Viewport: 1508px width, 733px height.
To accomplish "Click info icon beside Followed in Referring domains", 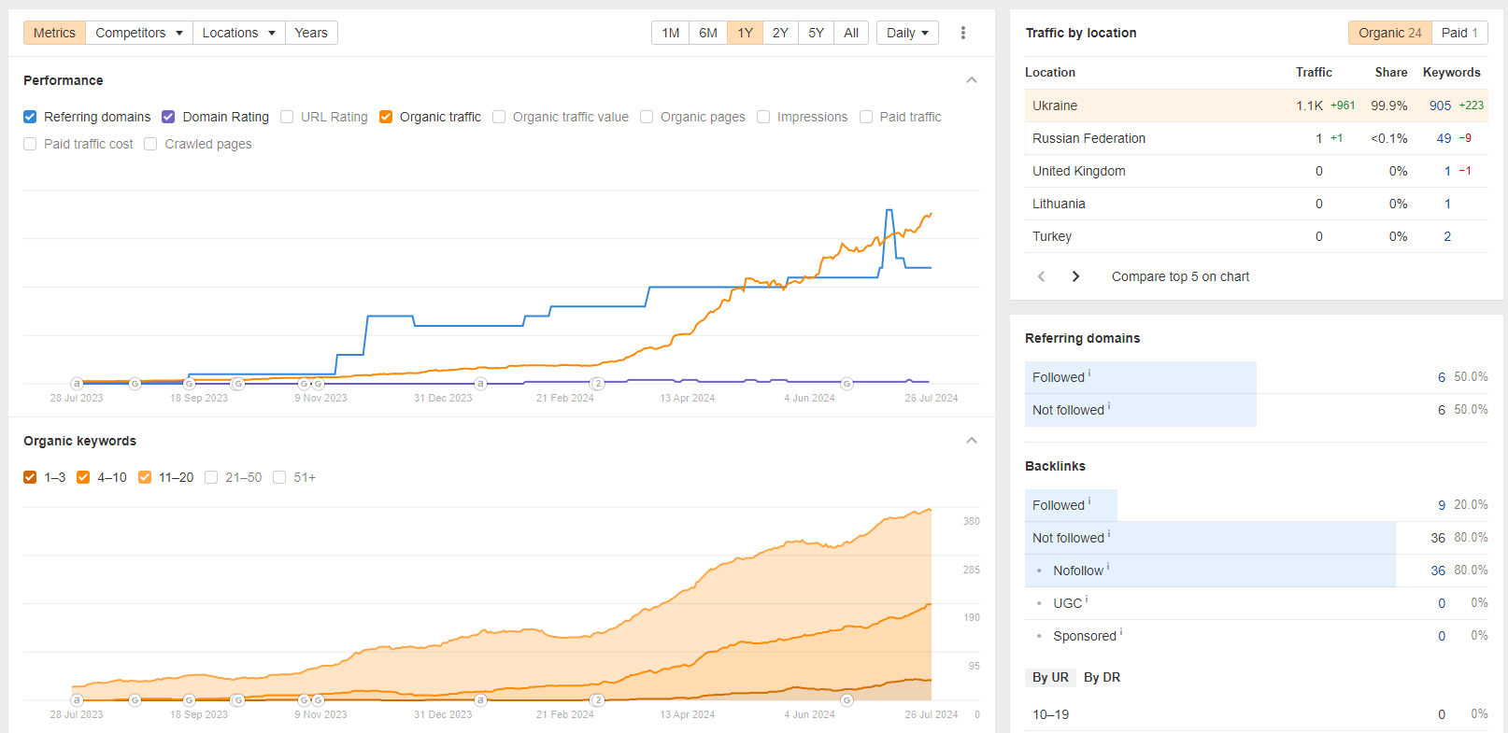I will (x=1089, y=374).
